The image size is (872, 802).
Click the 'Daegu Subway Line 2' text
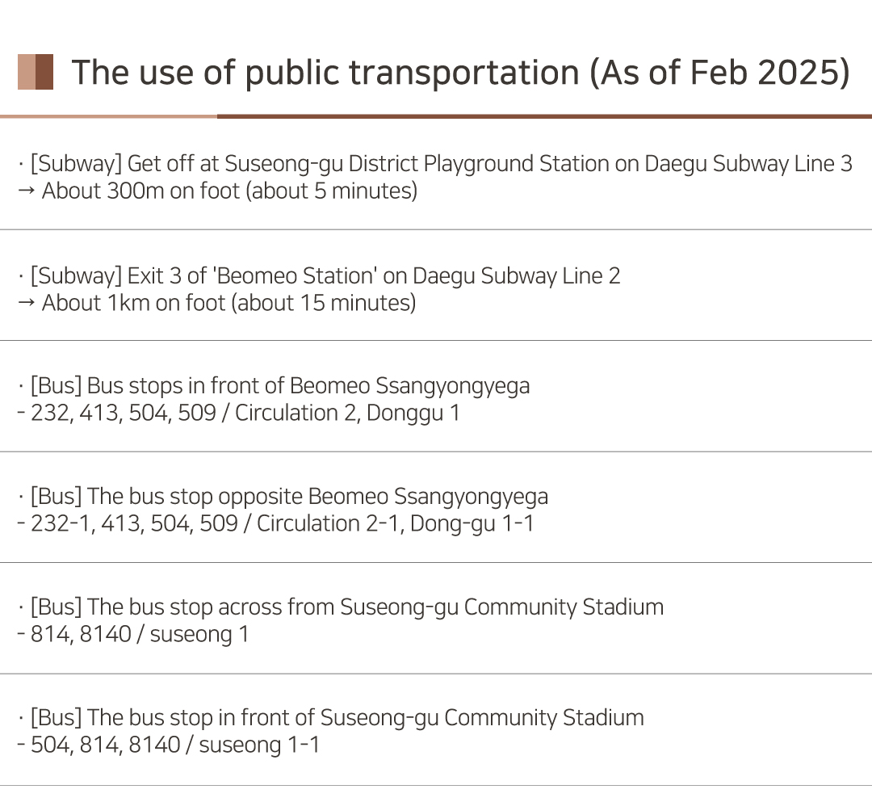(x=517, y=276)
